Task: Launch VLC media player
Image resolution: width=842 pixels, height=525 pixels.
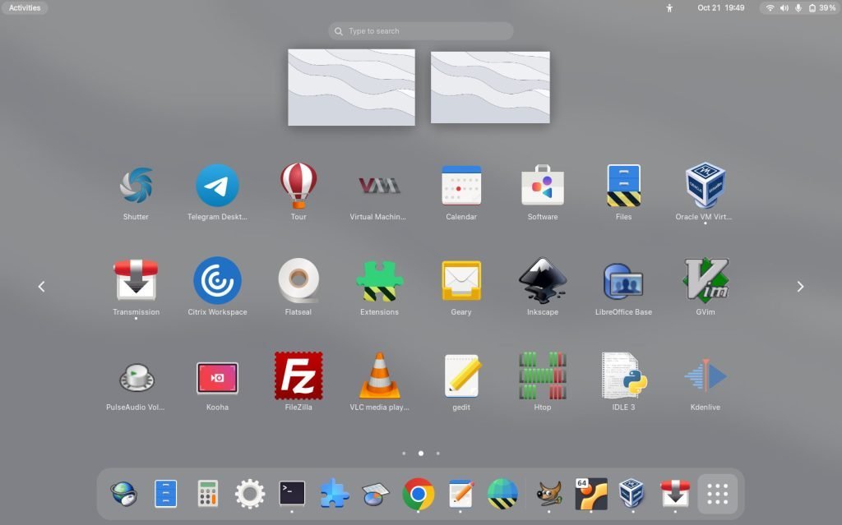Action: pos(380,375)
